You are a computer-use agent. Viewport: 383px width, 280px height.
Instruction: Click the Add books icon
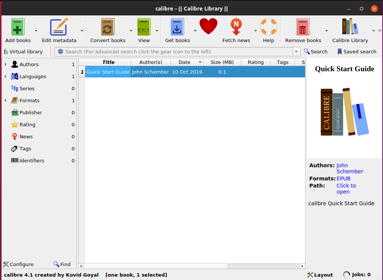18,27
